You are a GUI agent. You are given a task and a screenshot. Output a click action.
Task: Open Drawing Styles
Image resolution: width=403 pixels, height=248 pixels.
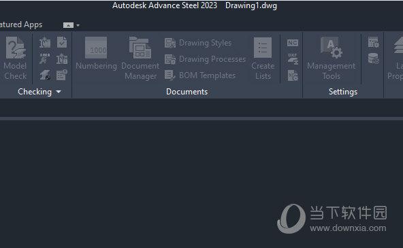198,43
